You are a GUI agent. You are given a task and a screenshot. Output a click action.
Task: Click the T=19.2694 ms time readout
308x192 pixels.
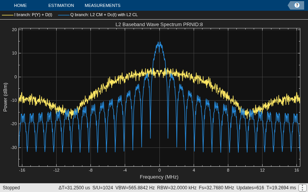[281, 188]
